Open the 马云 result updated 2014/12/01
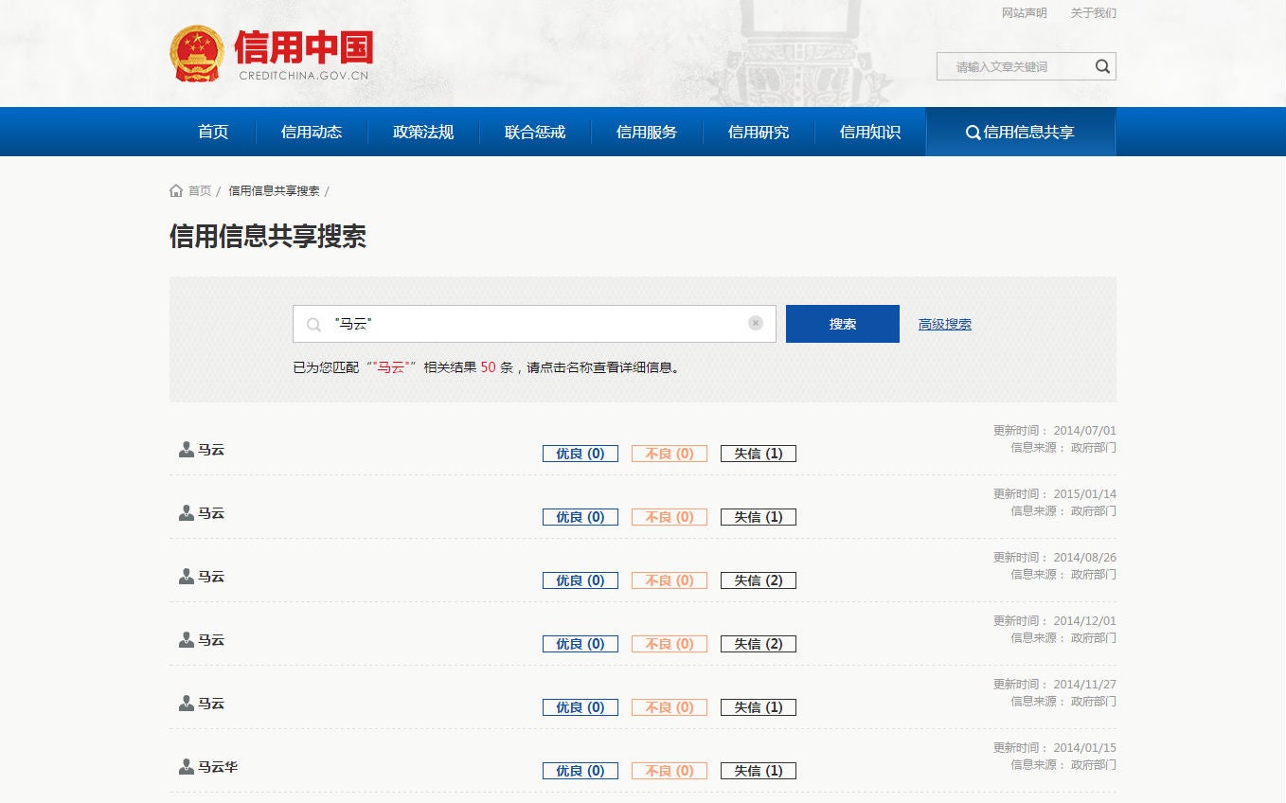1286x803 pixels. 211,640
